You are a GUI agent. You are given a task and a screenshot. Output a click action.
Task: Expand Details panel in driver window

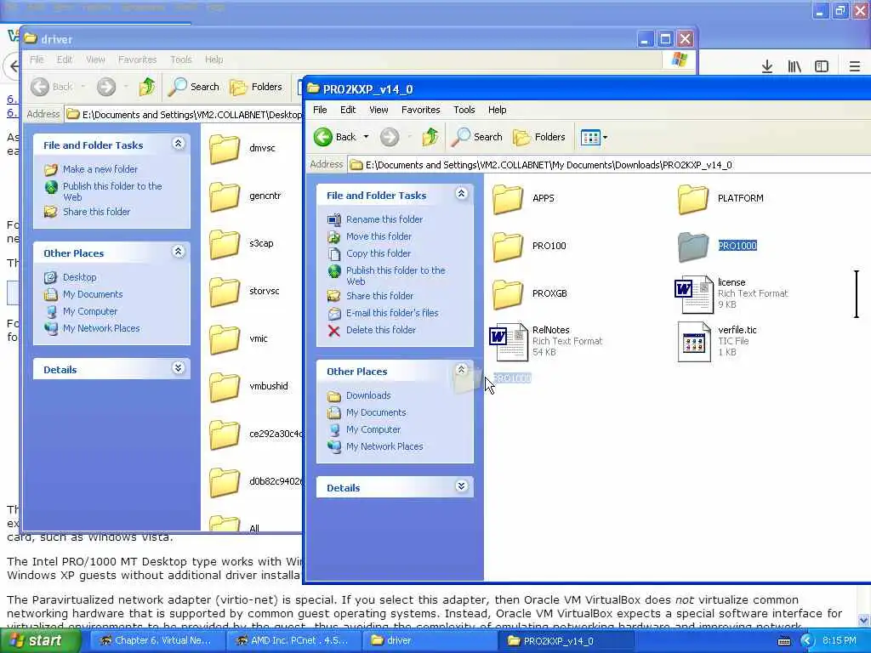point(179,368)
